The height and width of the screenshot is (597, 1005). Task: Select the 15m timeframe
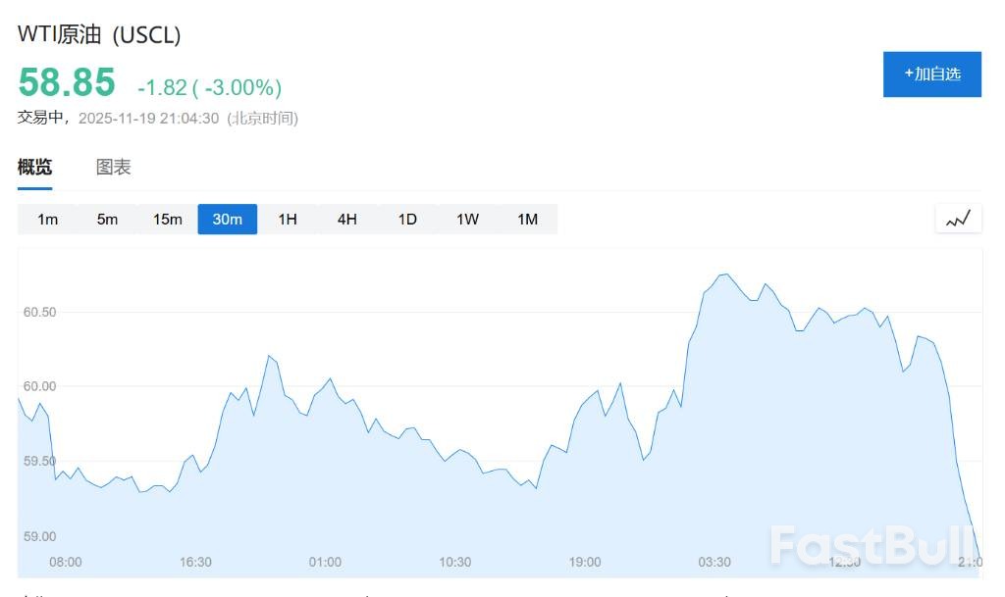click(x=167, y=219)
